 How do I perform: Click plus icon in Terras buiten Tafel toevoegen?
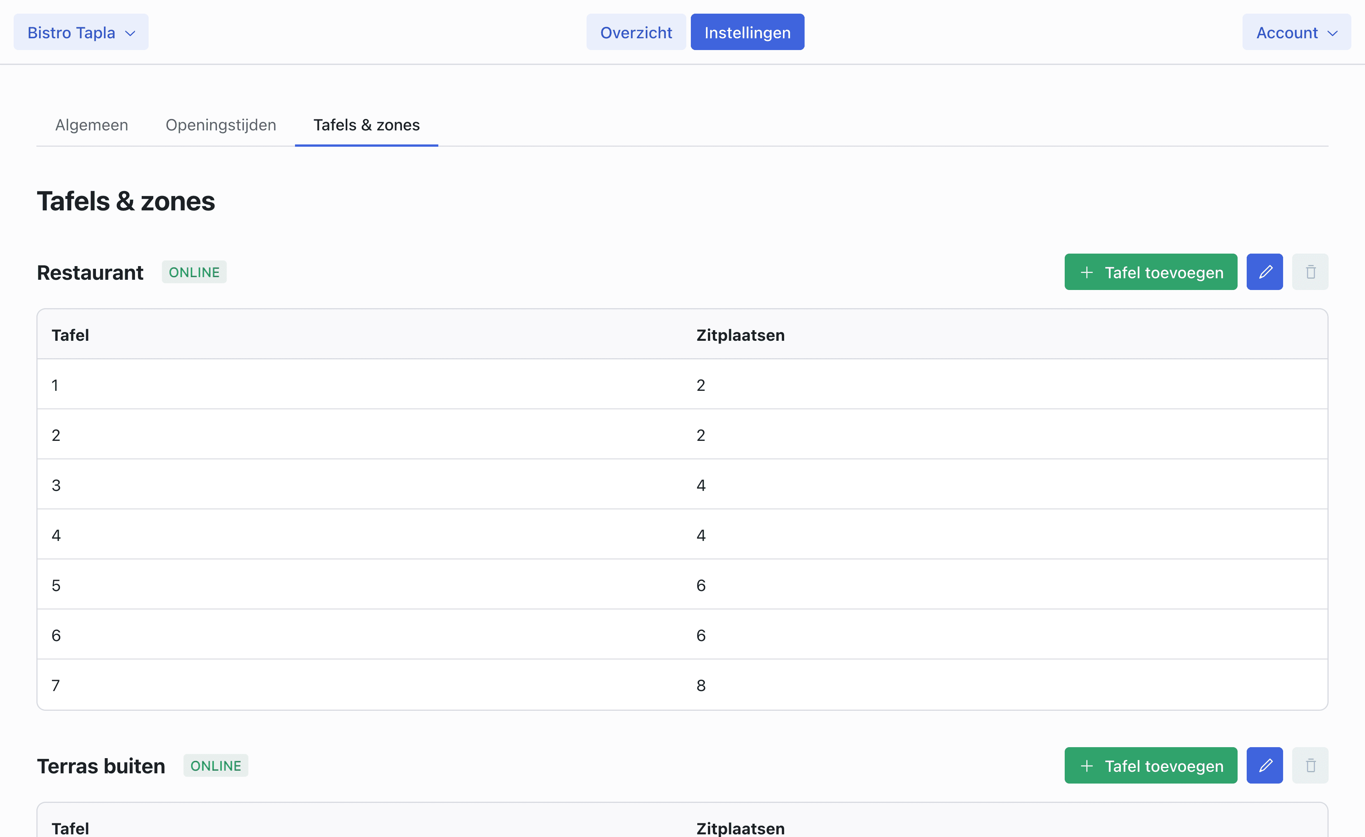point(1086,766)
